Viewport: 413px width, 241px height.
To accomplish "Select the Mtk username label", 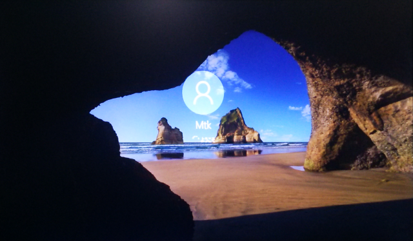I will (203, 125).
